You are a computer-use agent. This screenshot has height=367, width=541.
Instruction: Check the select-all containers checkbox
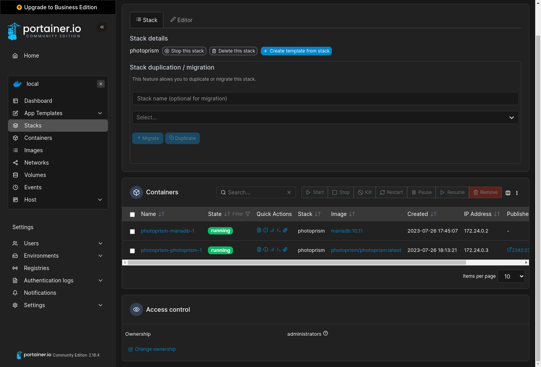click(132, 214)
